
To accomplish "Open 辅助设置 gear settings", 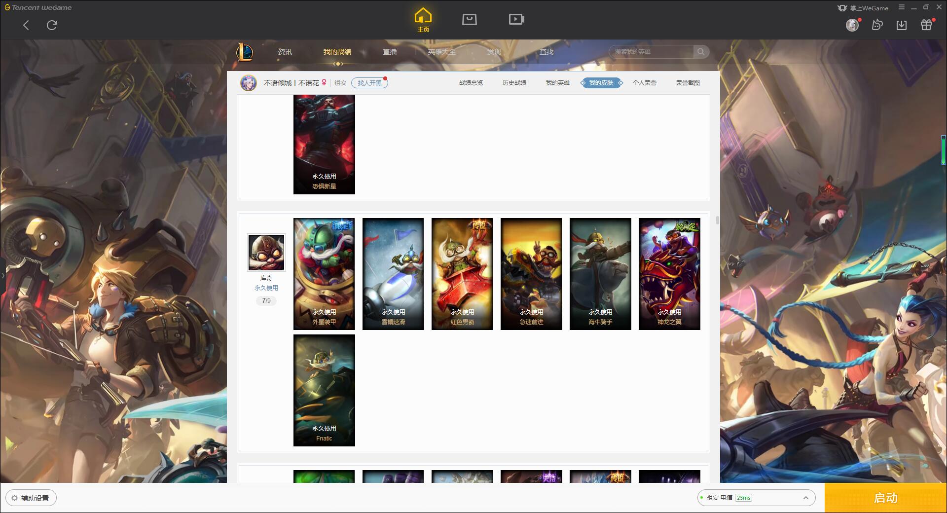I will (x=31, y=498).
